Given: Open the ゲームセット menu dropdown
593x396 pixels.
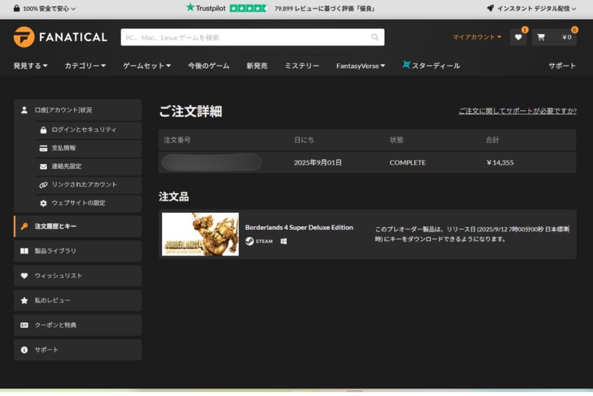Looking at the screenshot, I should (x=147, y=66).
